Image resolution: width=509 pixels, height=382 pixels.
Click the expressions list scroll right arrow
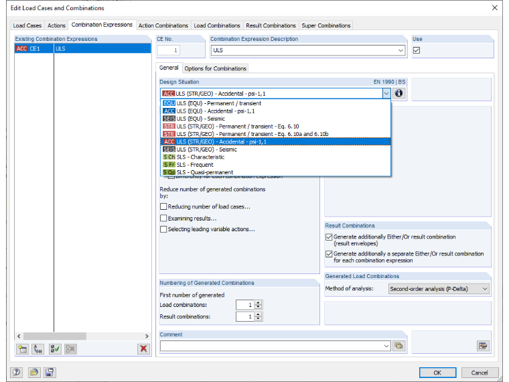point(147,336)
